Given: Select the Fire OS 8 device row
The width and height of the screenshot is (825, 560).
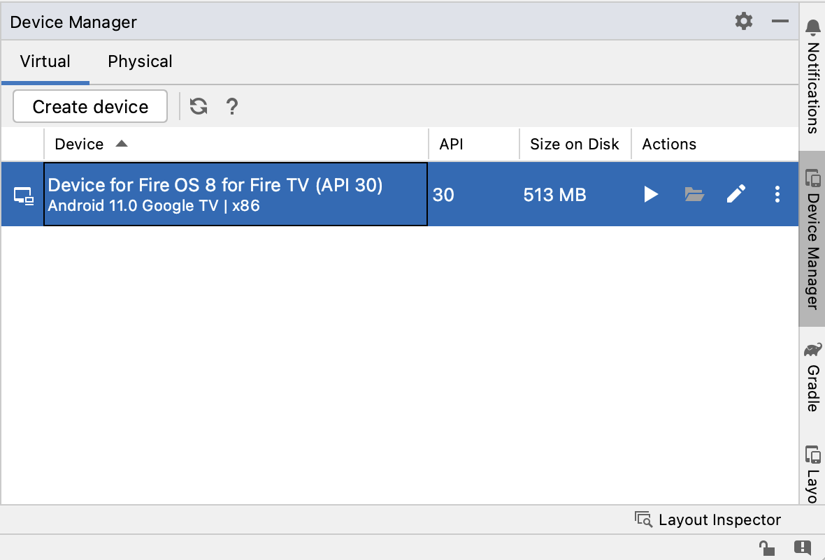Looking at the screenshot, I should pos(235,195).
